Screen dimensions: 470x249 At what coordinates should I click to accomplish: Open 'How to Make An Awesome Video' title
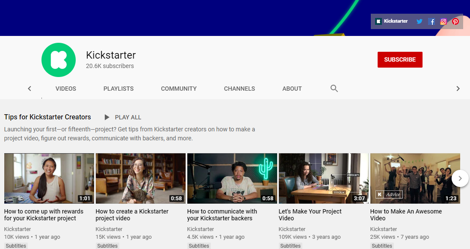click(x=406, y=215)
